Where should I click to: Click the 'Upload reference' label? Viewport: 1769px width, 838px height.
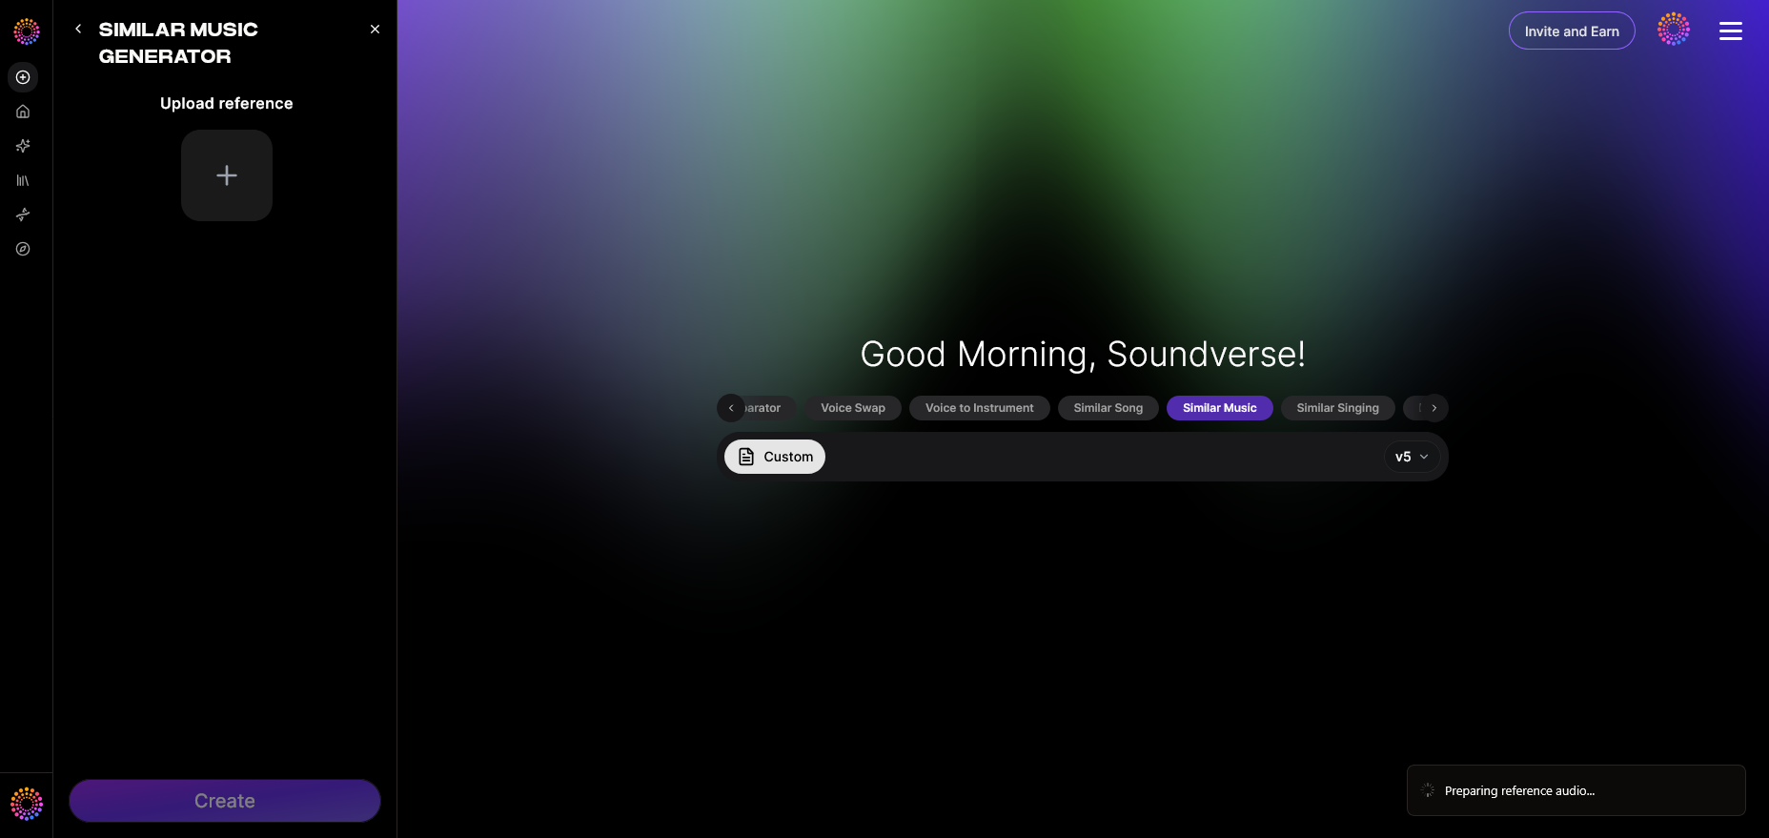click(227, 103)
